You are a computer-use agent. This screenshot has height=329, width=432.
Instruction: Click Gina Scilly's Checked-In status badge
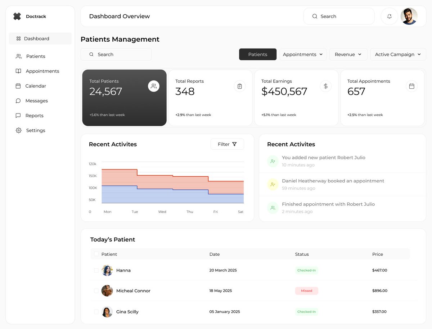[x=307, y=312]
